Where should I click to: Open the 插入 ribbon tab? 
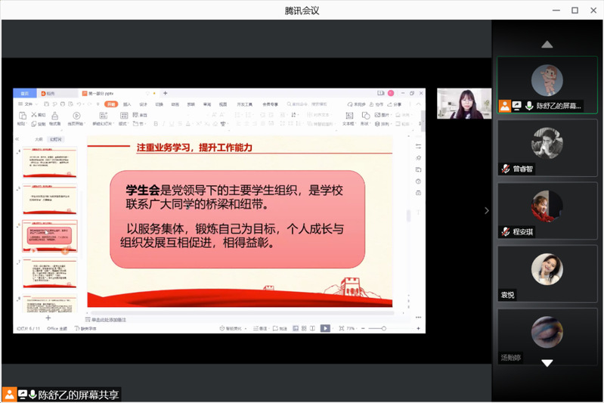click(127, 104)
